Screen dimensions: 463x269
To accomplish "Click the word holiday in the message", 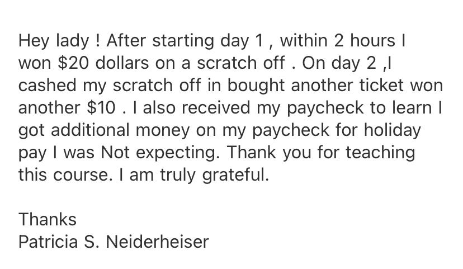I will [x=393, y=131].
